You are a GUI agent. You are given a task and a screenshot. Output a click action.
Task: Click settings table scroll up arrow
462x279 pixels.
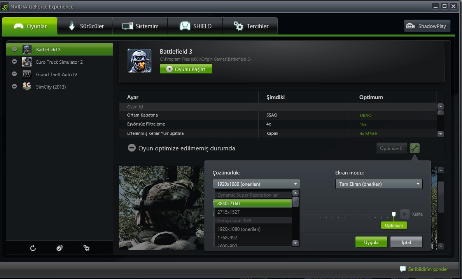point(441,106)
